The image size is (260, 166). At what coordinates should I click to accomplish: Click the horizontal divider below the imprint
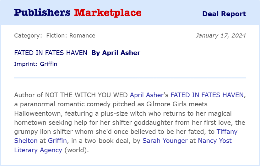[130, 78]
